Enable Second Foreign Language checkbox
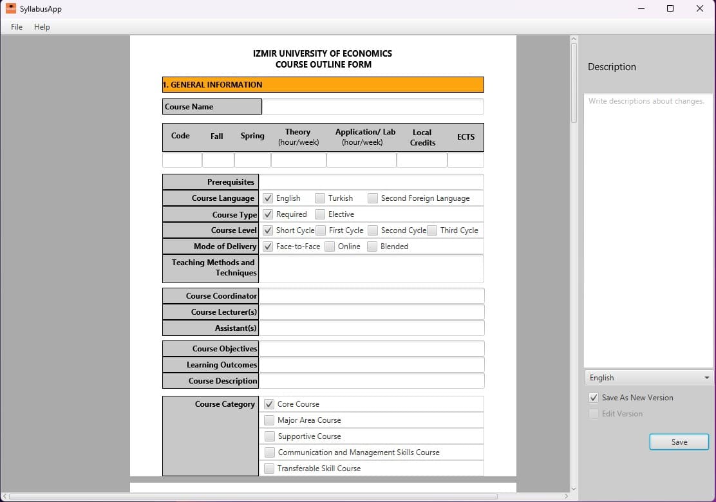This screenshot has width=716, height=502. tap(373, 198)
